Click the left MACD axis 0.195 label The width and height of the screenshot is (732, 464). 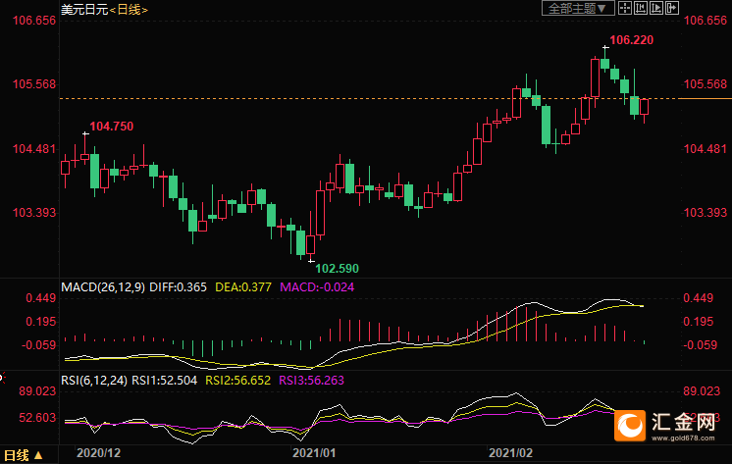40,322
